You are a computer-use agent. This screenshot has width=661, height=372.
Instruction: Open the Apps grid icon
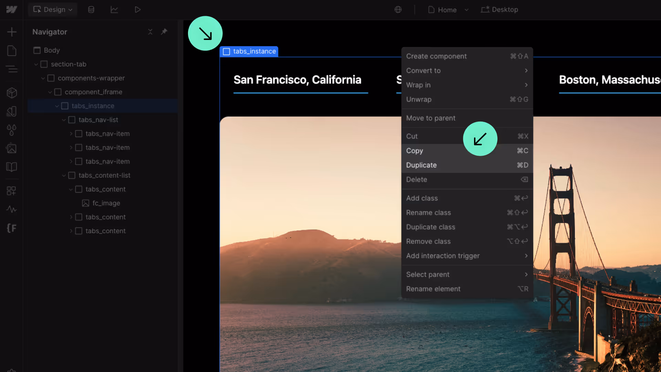click(11, 191)
